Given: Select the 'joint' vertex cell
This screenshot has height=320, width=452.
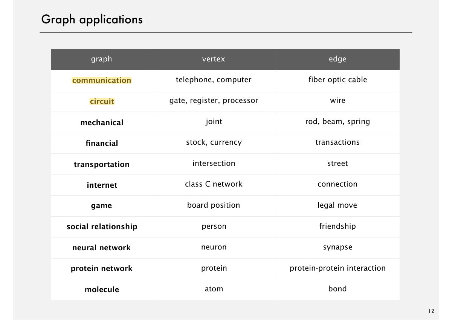Looking at the screenshot, I should click(x=214, y=122).
